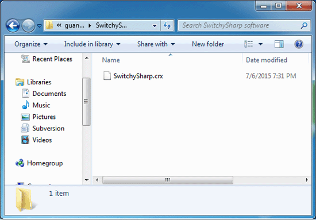This screenshot has width=316, height=220.
Task: Click the navigation pane vertical scroll thumb
Action: (86, 102)
